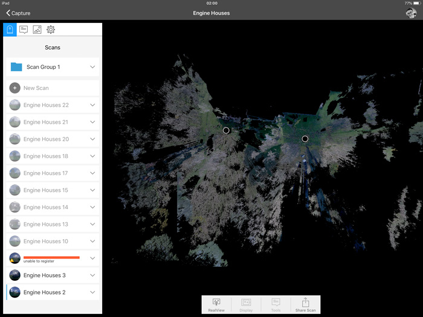Expand options for Engine Houses 2

coord(92,292)
